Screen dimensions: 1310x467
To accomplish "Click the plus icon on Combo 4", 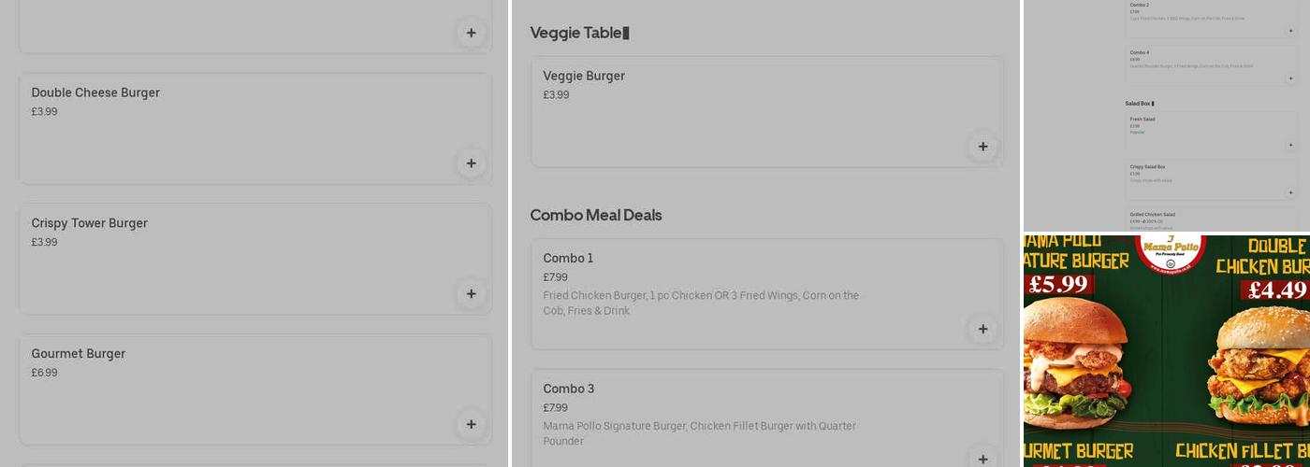I will pyautogui.click(x=1290, y=78).
